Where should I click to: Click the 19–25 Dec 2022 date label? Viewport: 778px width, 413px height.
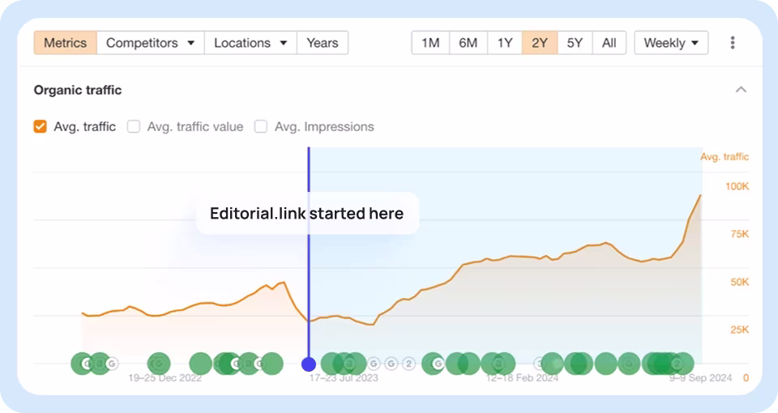tap(165, 378)
